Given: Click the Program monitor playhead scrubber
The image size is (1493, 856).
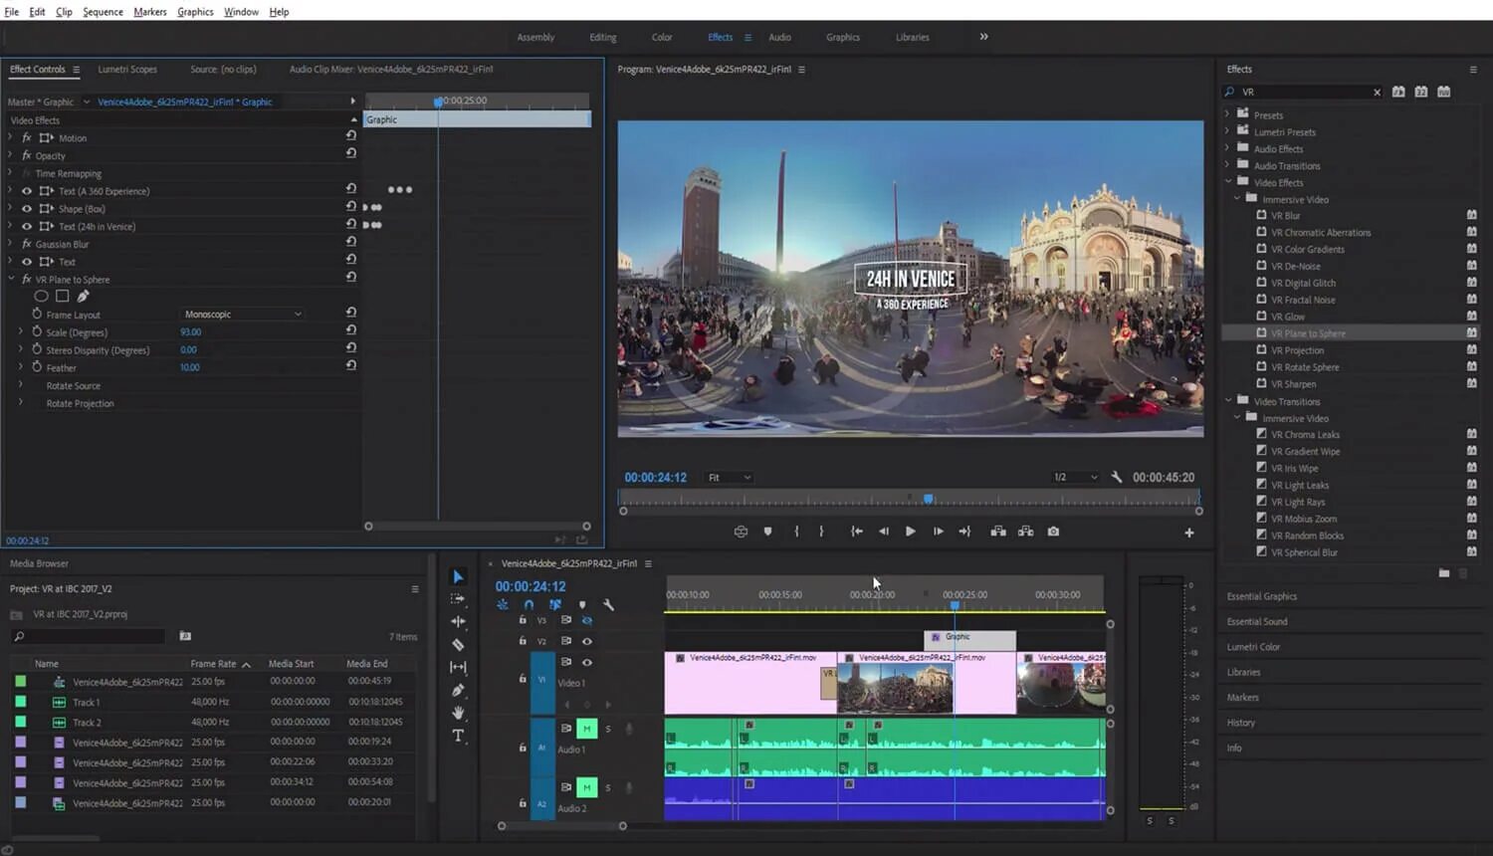Looking at the screenshot, I should tap(928, 499).
